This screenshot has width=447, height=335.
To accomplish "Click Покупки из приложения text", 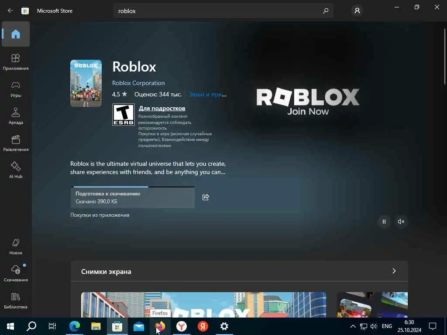I will click(100, 215).
